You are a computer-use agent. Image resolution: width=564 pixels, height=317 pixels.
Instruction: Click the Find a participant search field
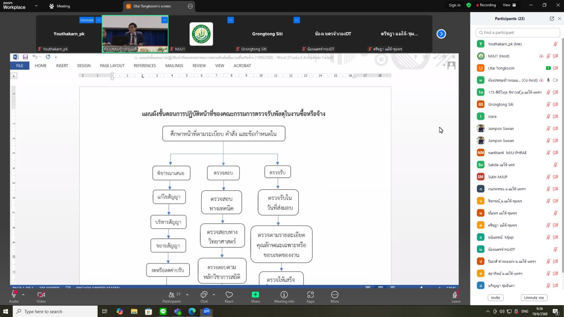[518, 32]
